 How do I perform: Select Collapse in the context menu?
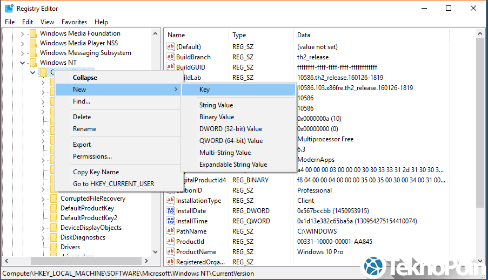pyautogui.click(x=118, y=78)
